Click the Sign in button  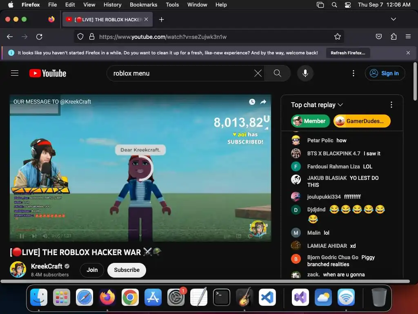[385, 73]
